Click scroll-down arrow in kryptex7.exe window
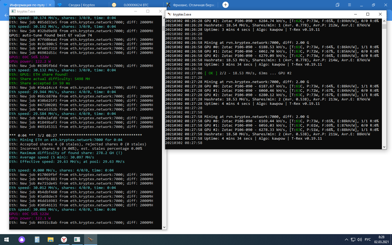Screen dimensions: 392x245 (x=164, y=227)
